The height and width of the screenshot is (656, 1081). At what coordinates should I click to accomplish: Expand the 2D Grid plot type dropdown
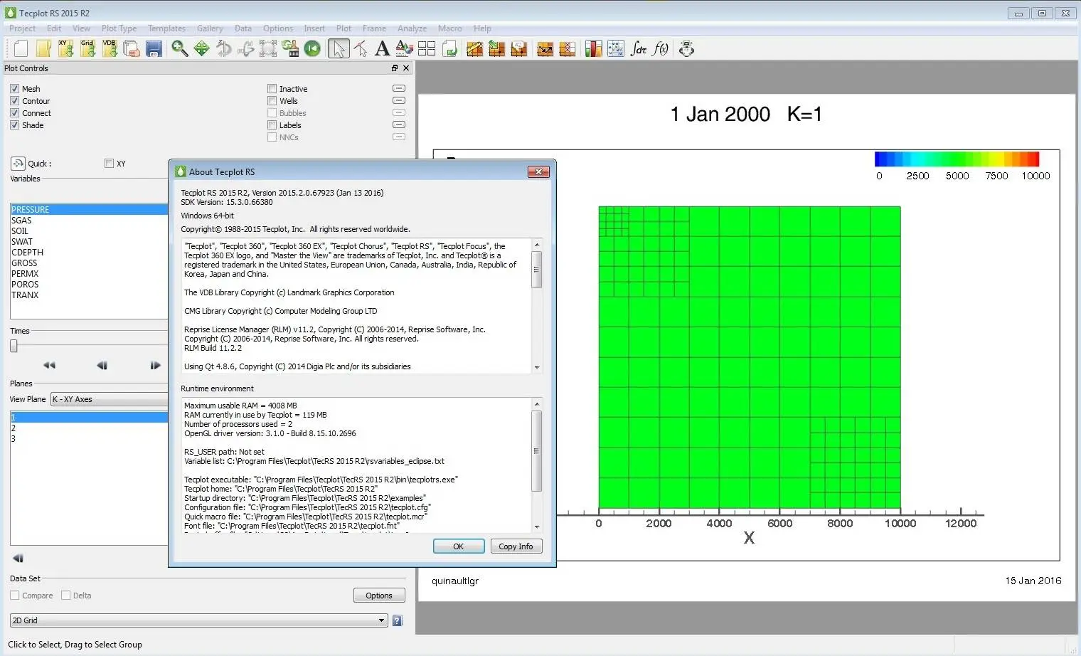pyautogui.click(x=198, y=620)
